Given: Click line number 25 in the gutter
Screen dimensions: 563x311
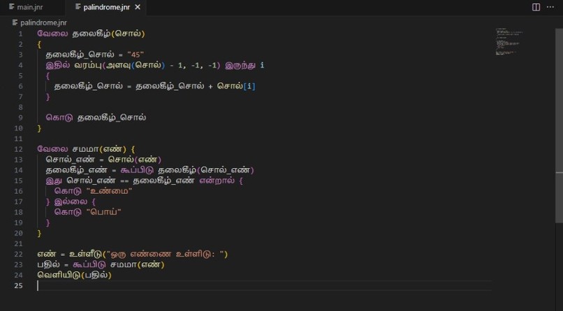Looking at the screenshot, I should point(18,286).
